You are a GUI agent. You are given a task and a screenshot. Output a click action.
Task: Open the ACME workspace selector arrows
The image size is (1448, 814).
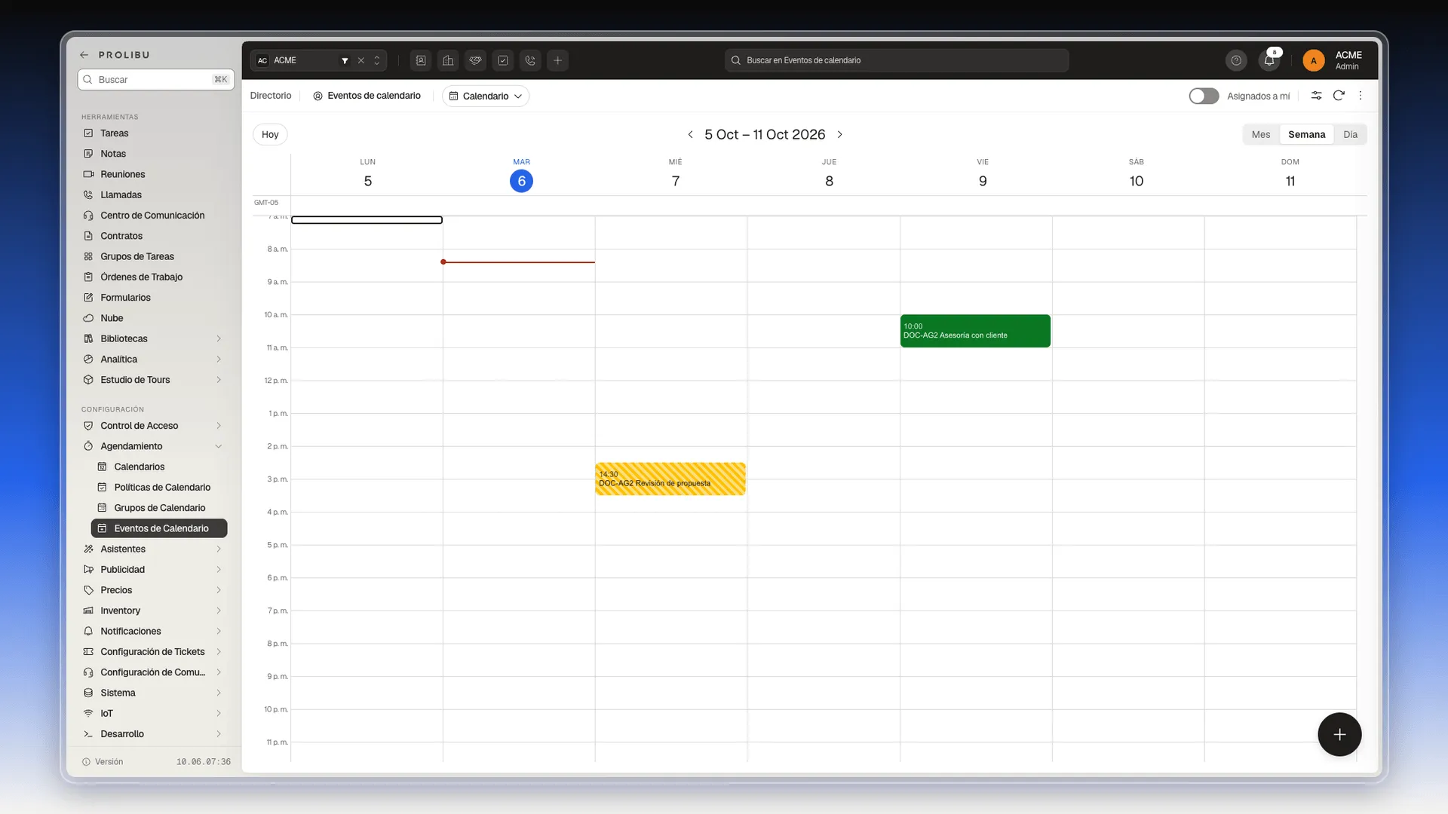pos(377,60)
